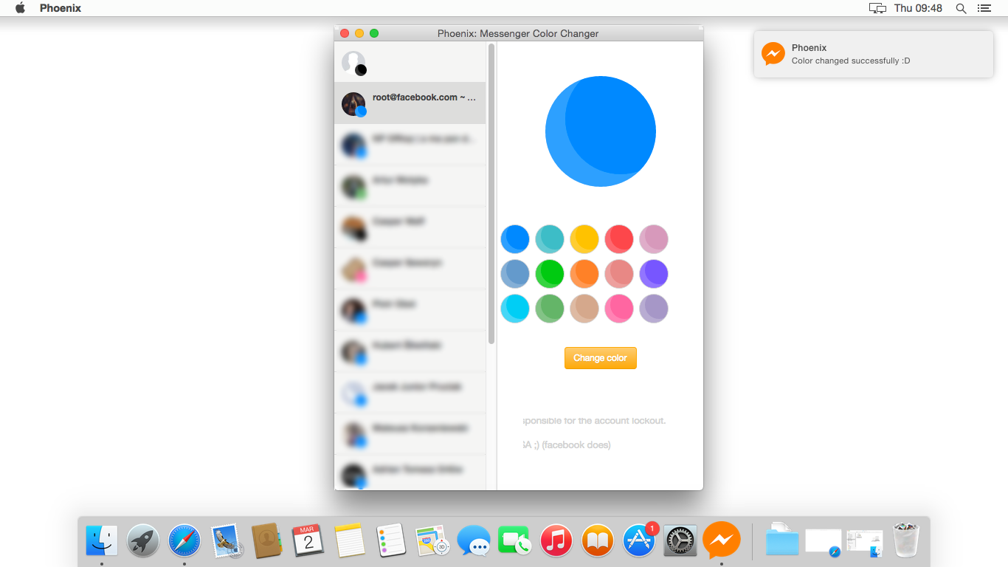Click the contact list vertical scrollbar
The image size is (1008, 567).
click(x=491, y=193)
